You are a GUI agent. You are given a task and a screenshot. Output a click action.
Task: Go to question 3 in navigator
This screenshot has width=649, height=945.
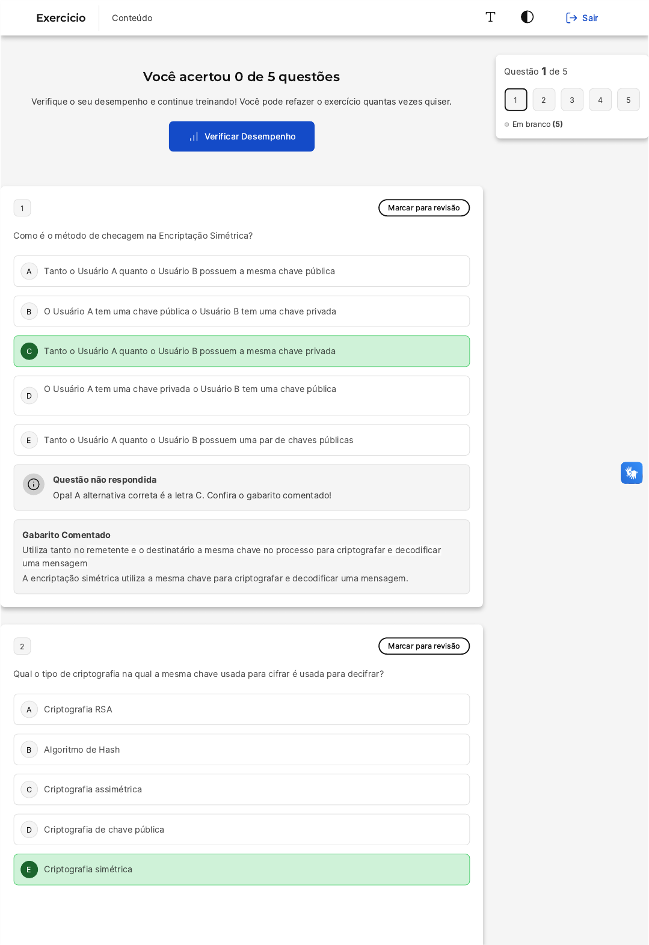coord(572,100)
